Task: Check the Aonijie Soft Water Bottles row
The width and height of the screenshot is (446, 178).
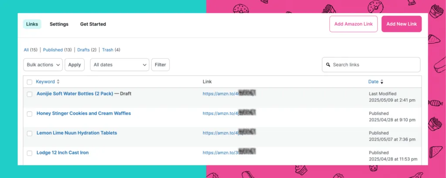Action: click(30, 94)
